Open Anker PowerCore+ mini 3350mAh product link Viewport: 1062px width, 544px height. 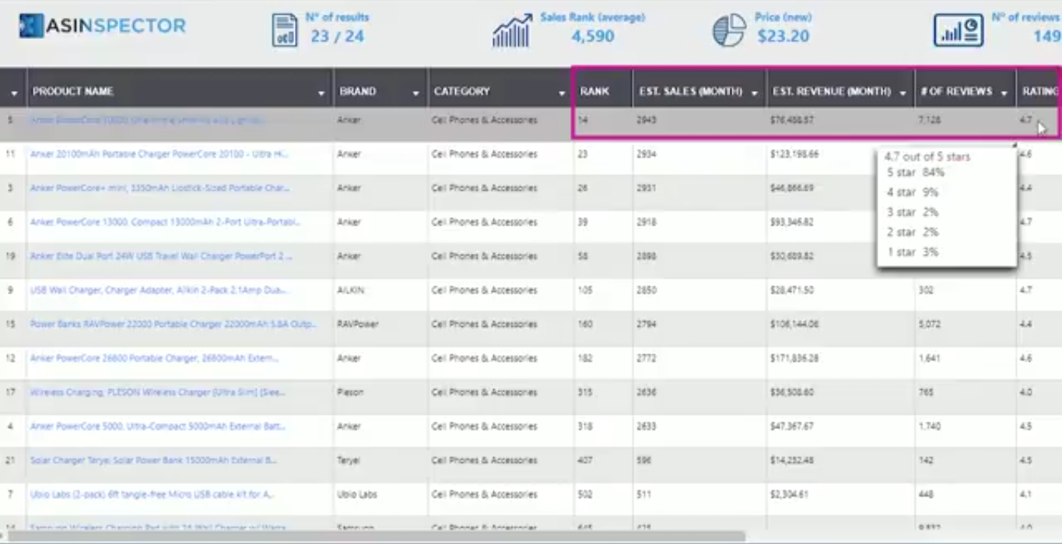click(x=159, y=188)
